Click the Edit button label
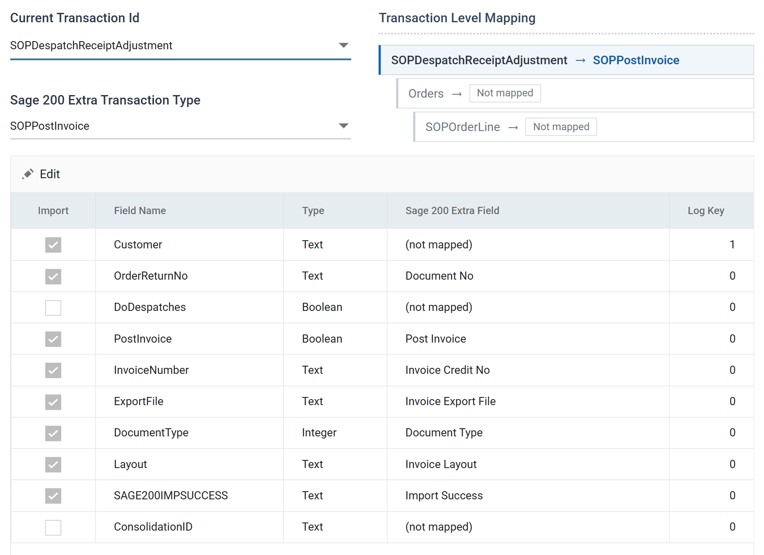The image size is (764, 555). point(50,174)
